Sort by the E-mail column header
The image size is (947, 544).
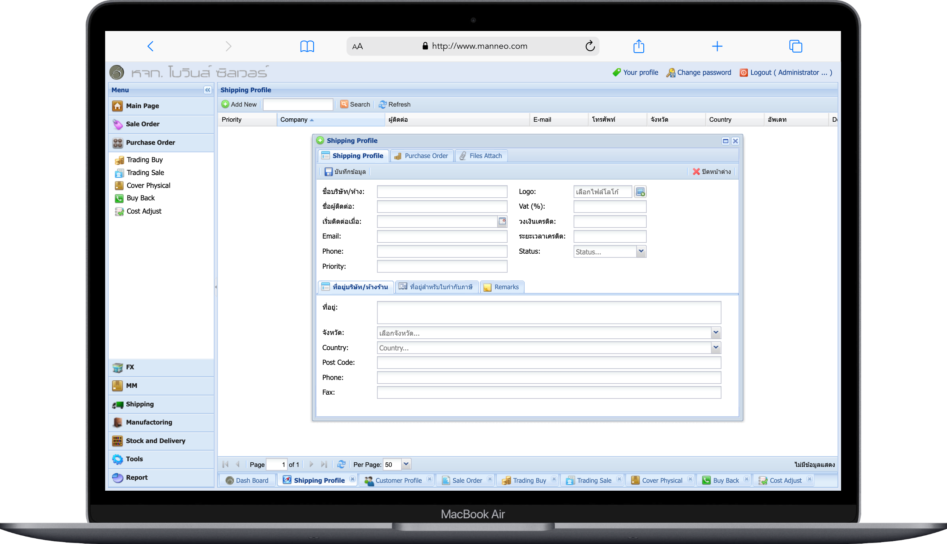click(x=559, y=119)
